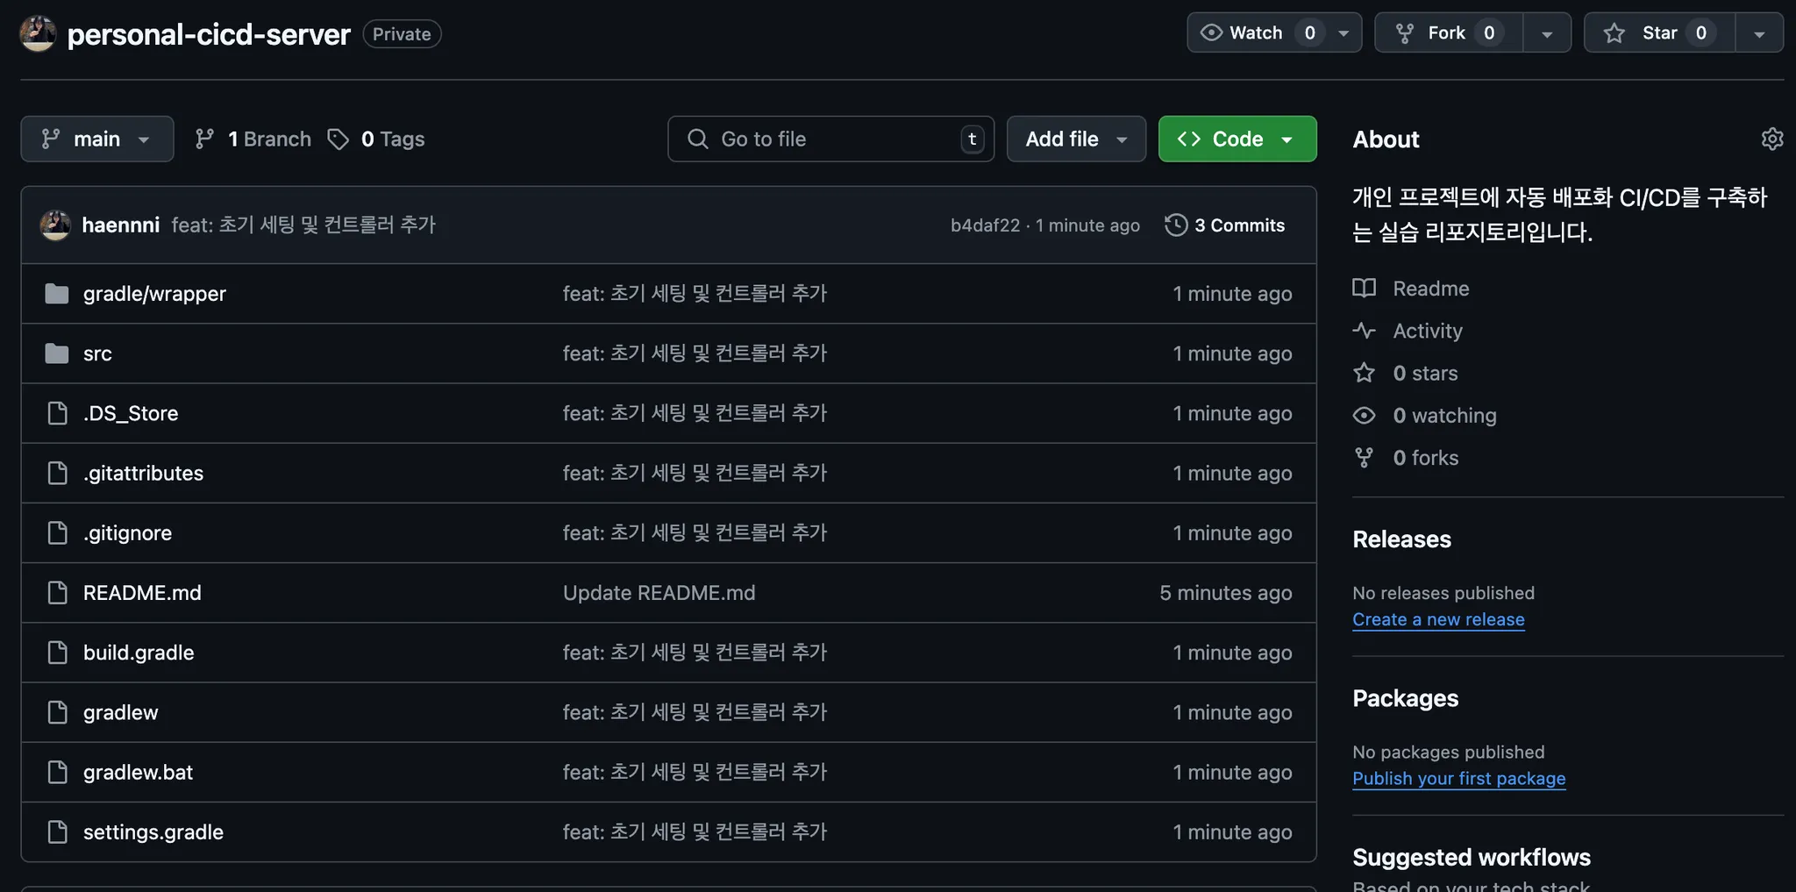Click Publish your first package link
Image resolution: width=1796 pixels, height=892 pixels.
pyautogui.click(x=1458, y=778)
